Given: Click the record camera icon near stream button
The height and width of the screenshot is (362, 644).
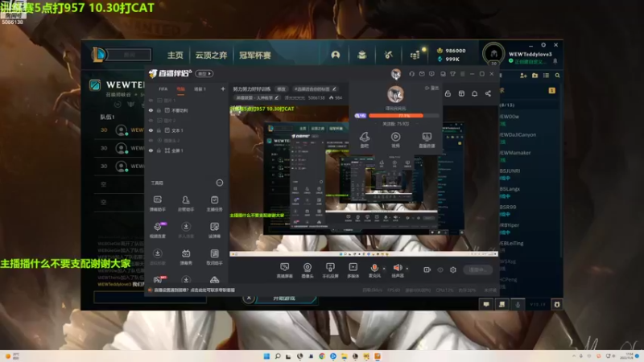Looking at the screenshot, I should [427, 269].
